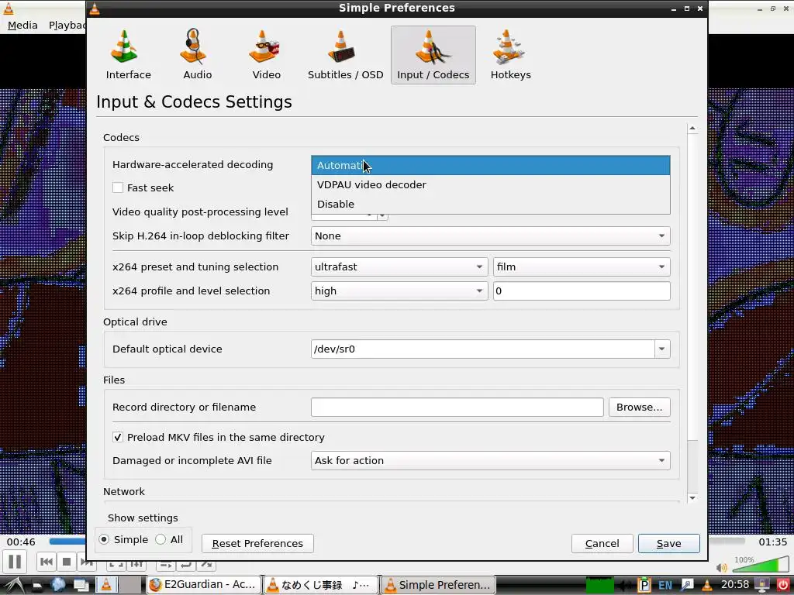Viewport: 794px width, 595px height.
Task: Click the VLC cone icon in the title bar
Action: click(x=95, y=8)
